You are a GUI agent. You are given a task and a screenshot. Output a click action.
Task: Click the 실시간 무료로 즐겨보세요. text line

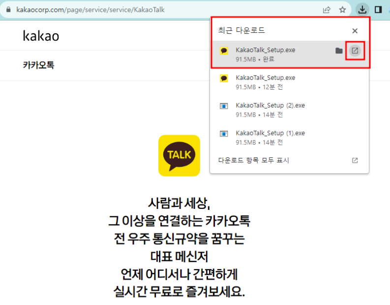179,292
